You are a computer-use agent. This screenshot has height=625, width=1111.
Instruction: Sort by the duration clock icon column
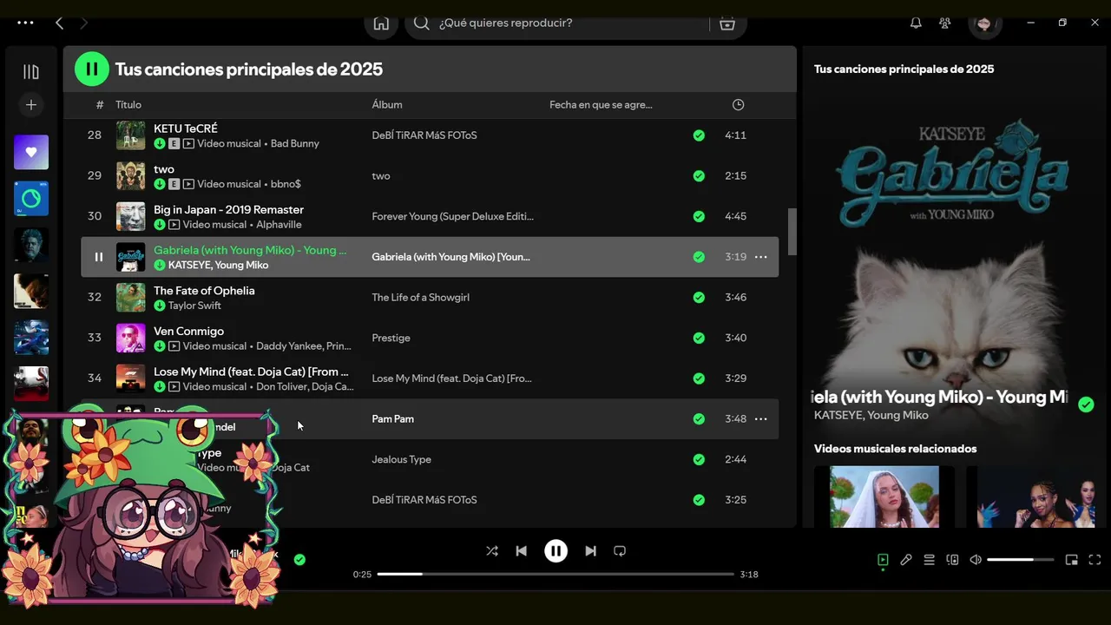(738, 105)
